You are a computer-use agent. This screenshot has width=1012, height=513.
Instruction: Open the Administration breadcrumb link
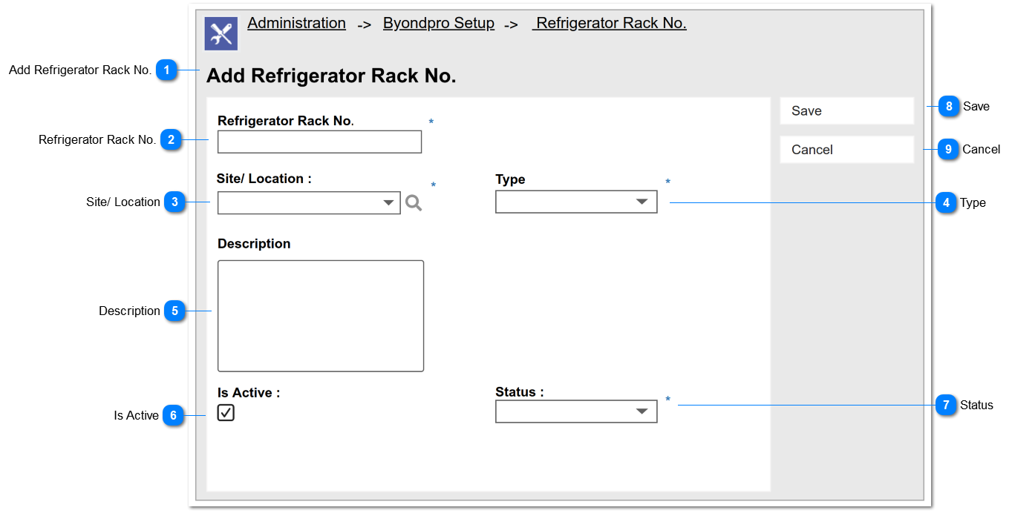296,23
